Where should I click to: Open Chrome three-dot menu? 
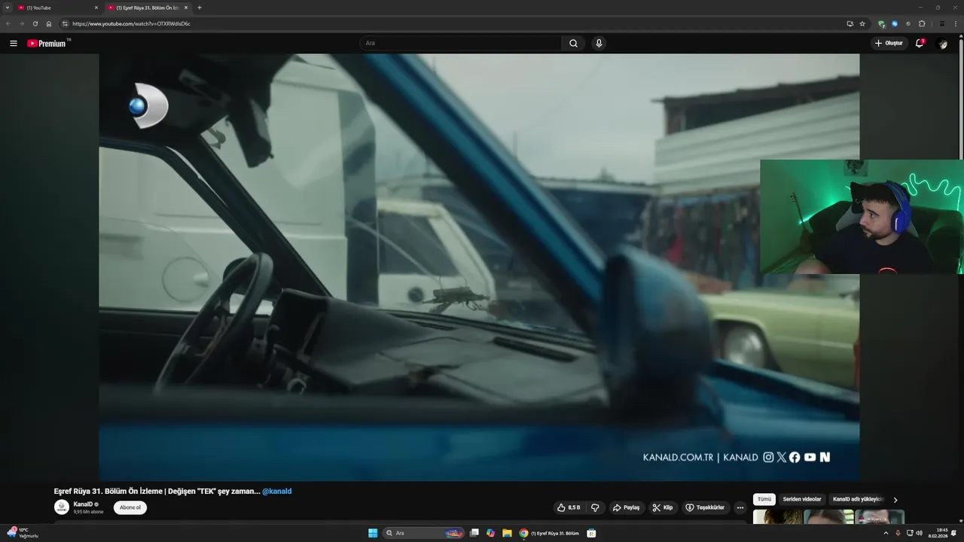coord(955,23)
